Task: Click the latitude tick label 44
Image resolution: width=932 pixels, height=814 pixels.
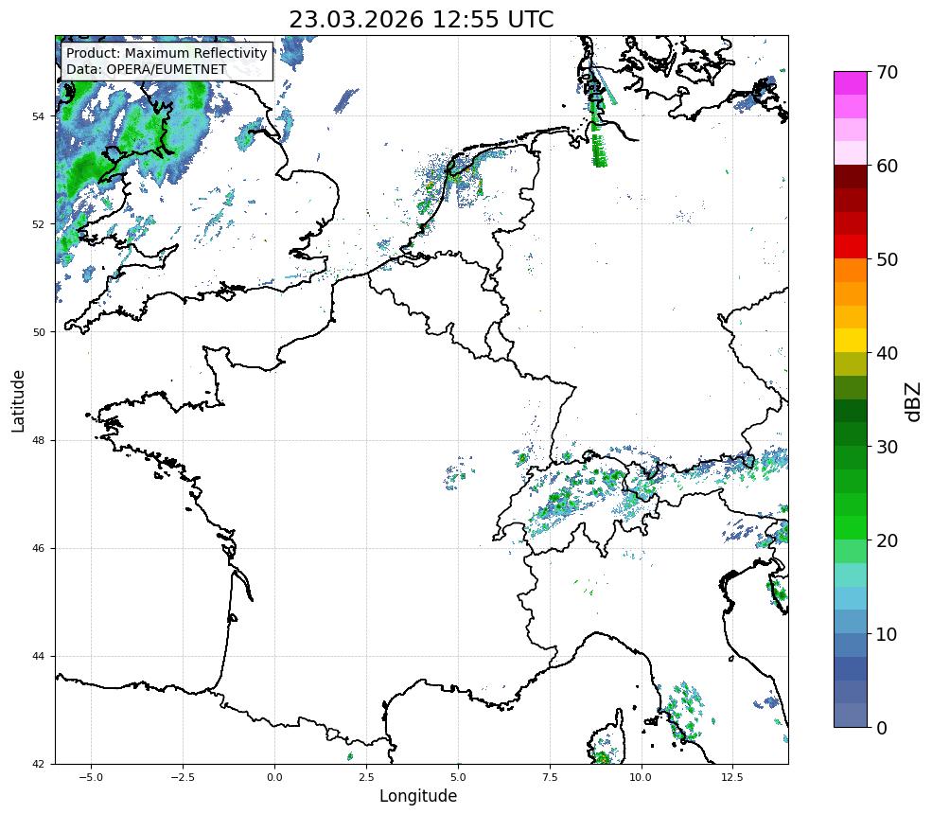Action: 38,657
